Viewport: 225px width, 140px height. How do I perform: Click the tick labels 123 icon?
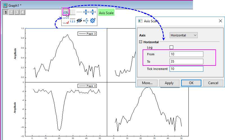pos(73,21)
